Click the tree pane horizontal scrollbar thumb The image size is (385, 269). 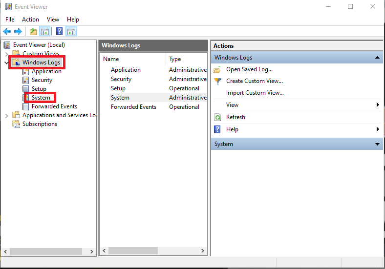coord(45,251)
